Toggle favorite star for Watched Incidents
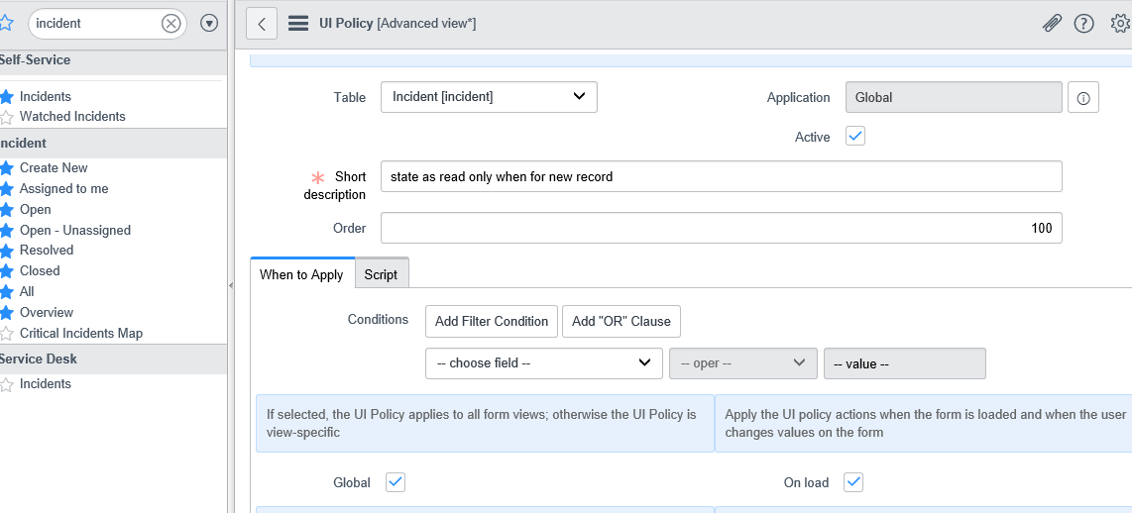 click(x=7, y=117)
